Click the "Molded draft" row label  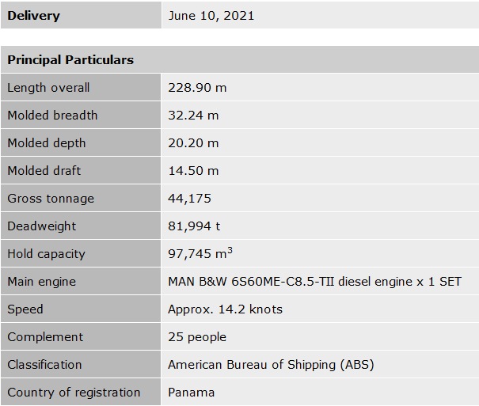click(x=44, y=171)
